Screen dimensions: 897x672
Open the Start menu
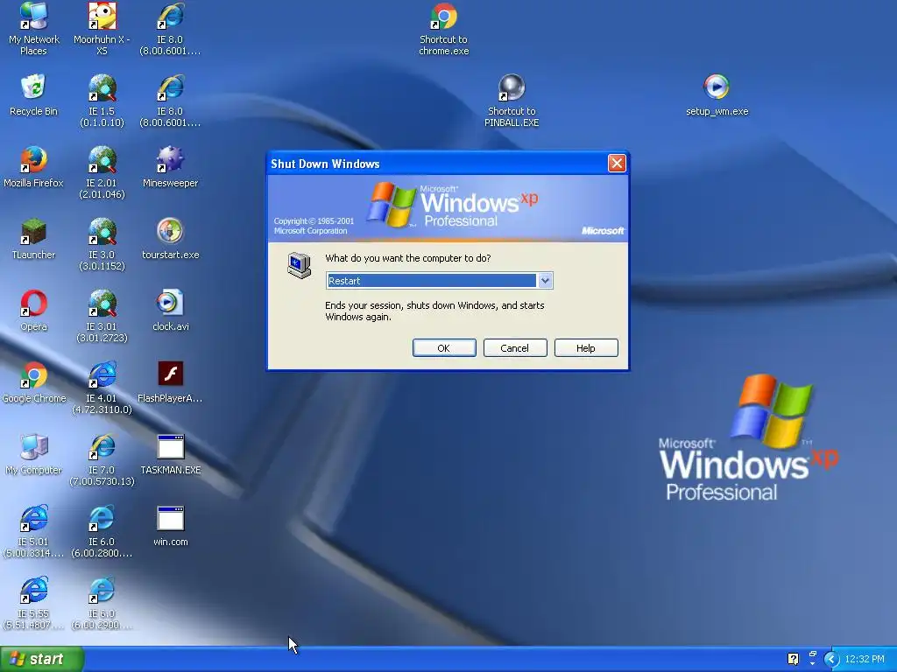click(42, 659)
